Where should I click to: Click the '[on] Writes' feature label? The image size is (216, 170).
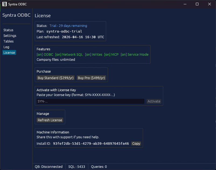click(x=94, y=54)
